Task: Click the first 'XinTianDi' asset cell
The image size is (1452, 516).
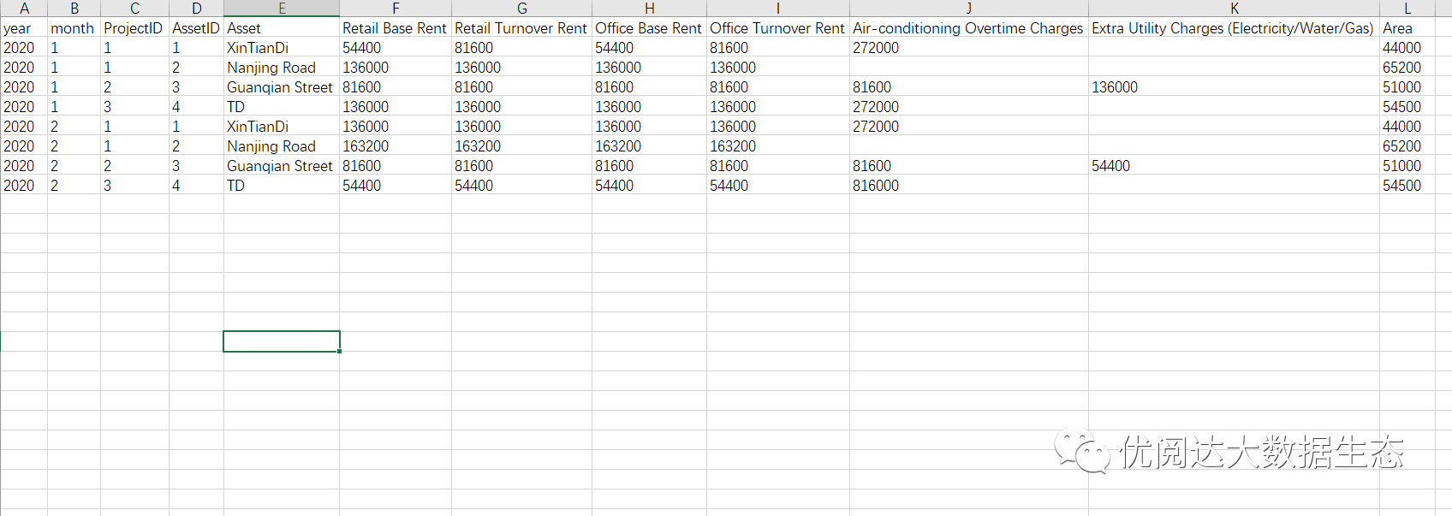Action: pos(282,48)
